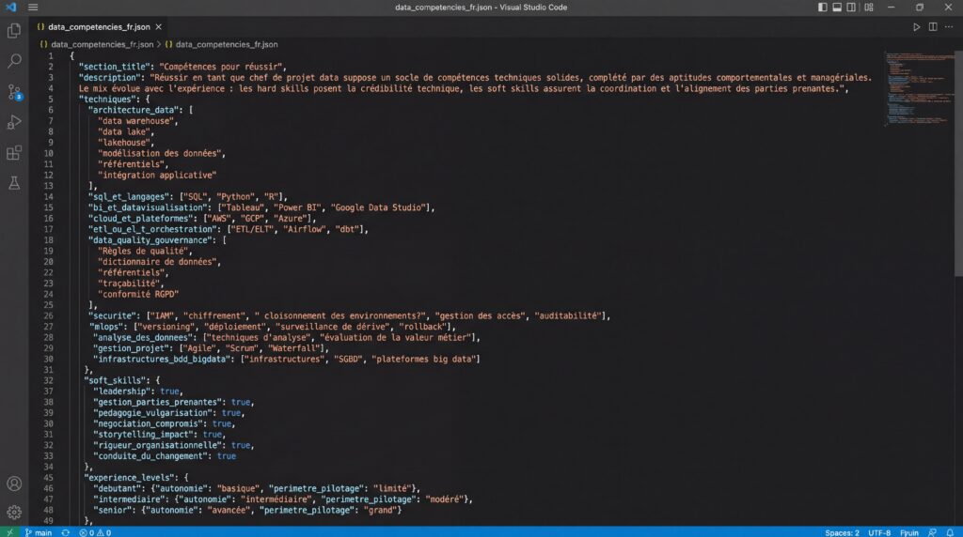
Task: Click the "gestion_projet" key
Action: point(132,348)
